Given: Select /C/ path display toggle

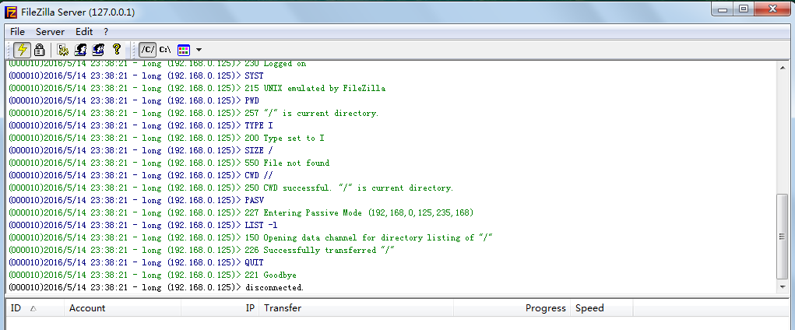Looking at the screenshot, I should click(147, 50).
